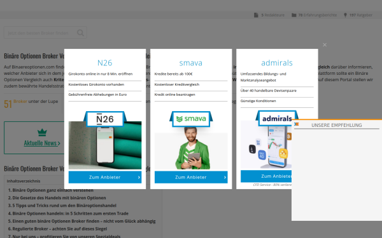Click the Ratgeber lightbulb icon
The width and height of the screenshot is (382, 238).
click(x=345, y=15)
